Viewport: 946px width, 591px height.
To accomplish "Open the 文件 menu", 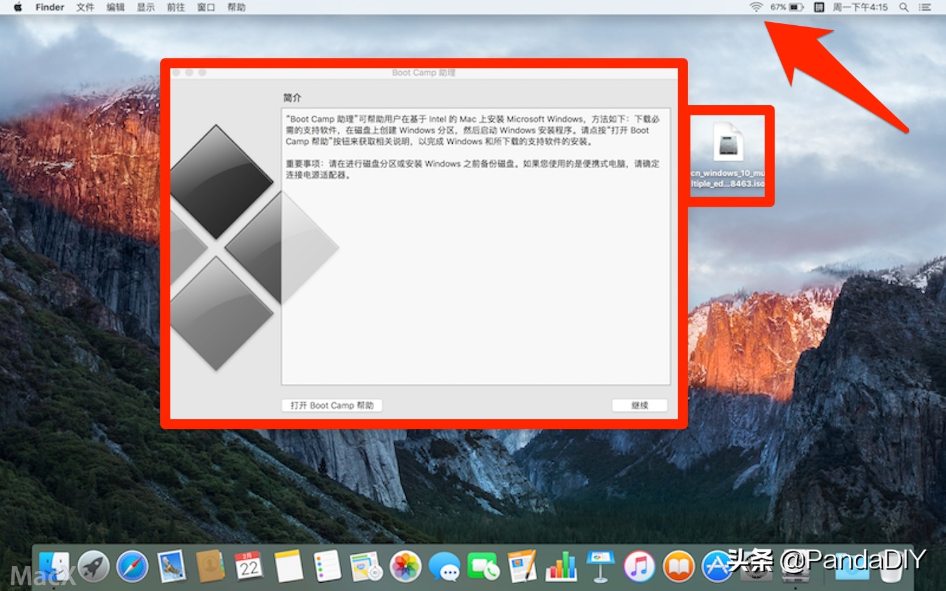I will tap(85, 7).
